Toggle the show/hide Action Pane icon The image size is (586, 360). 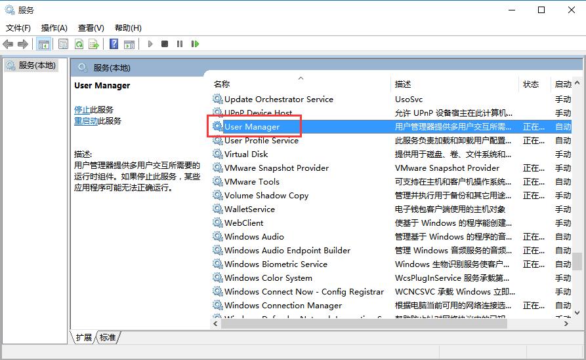tap(129, 45)
